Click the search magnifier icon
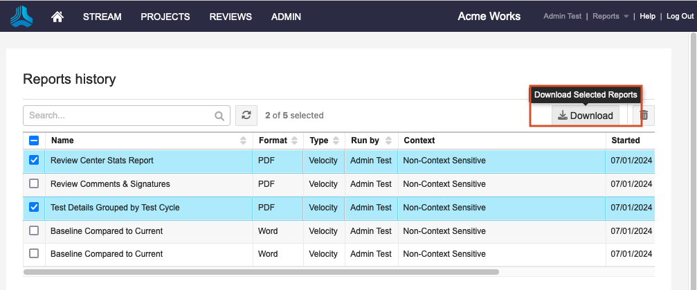 (x=219, y=116)
